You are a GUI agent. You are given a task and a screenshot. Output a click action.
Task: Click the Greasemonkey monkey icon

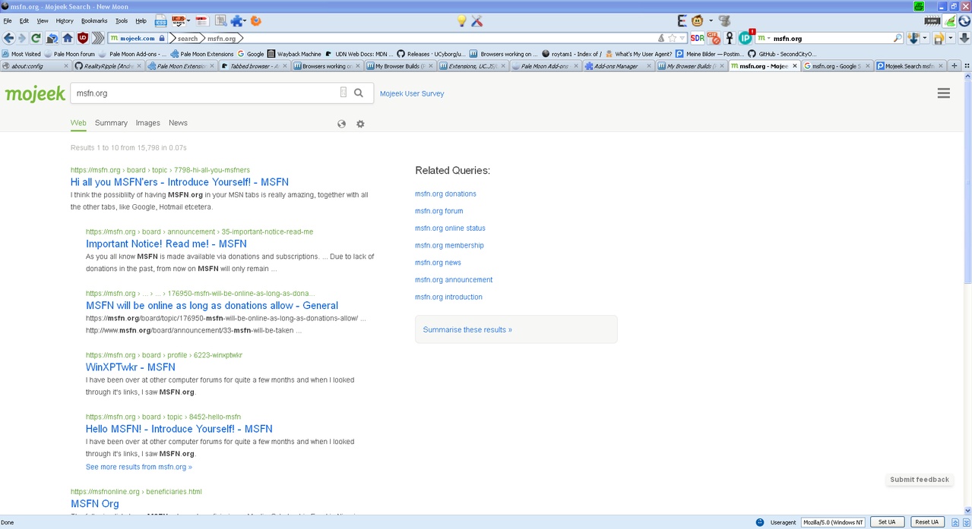[697, 21]
